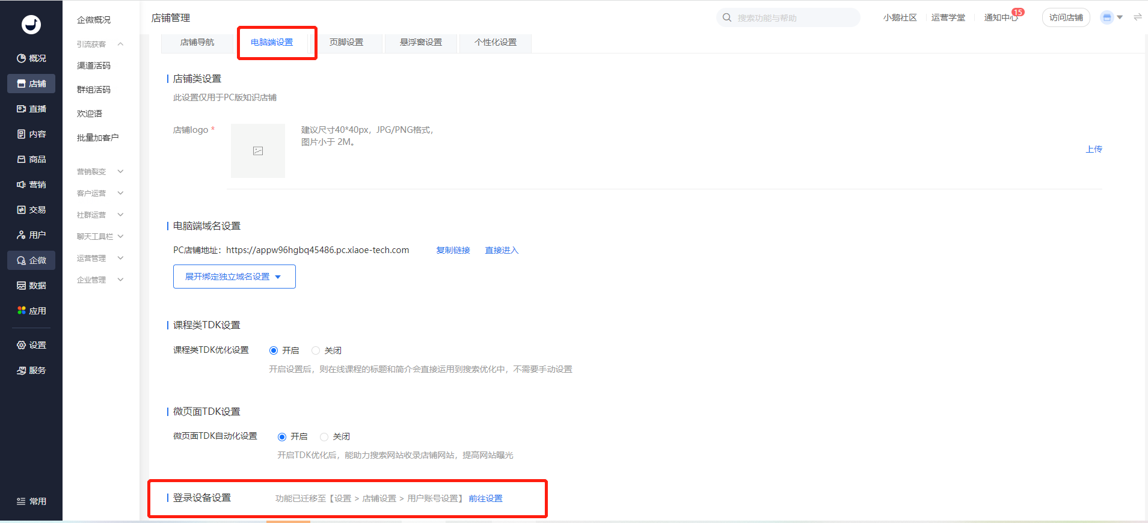This screenshot has height=523, width=1148.
Task: Switch to the 页脚设置 tab
Action: pos(346,42)
